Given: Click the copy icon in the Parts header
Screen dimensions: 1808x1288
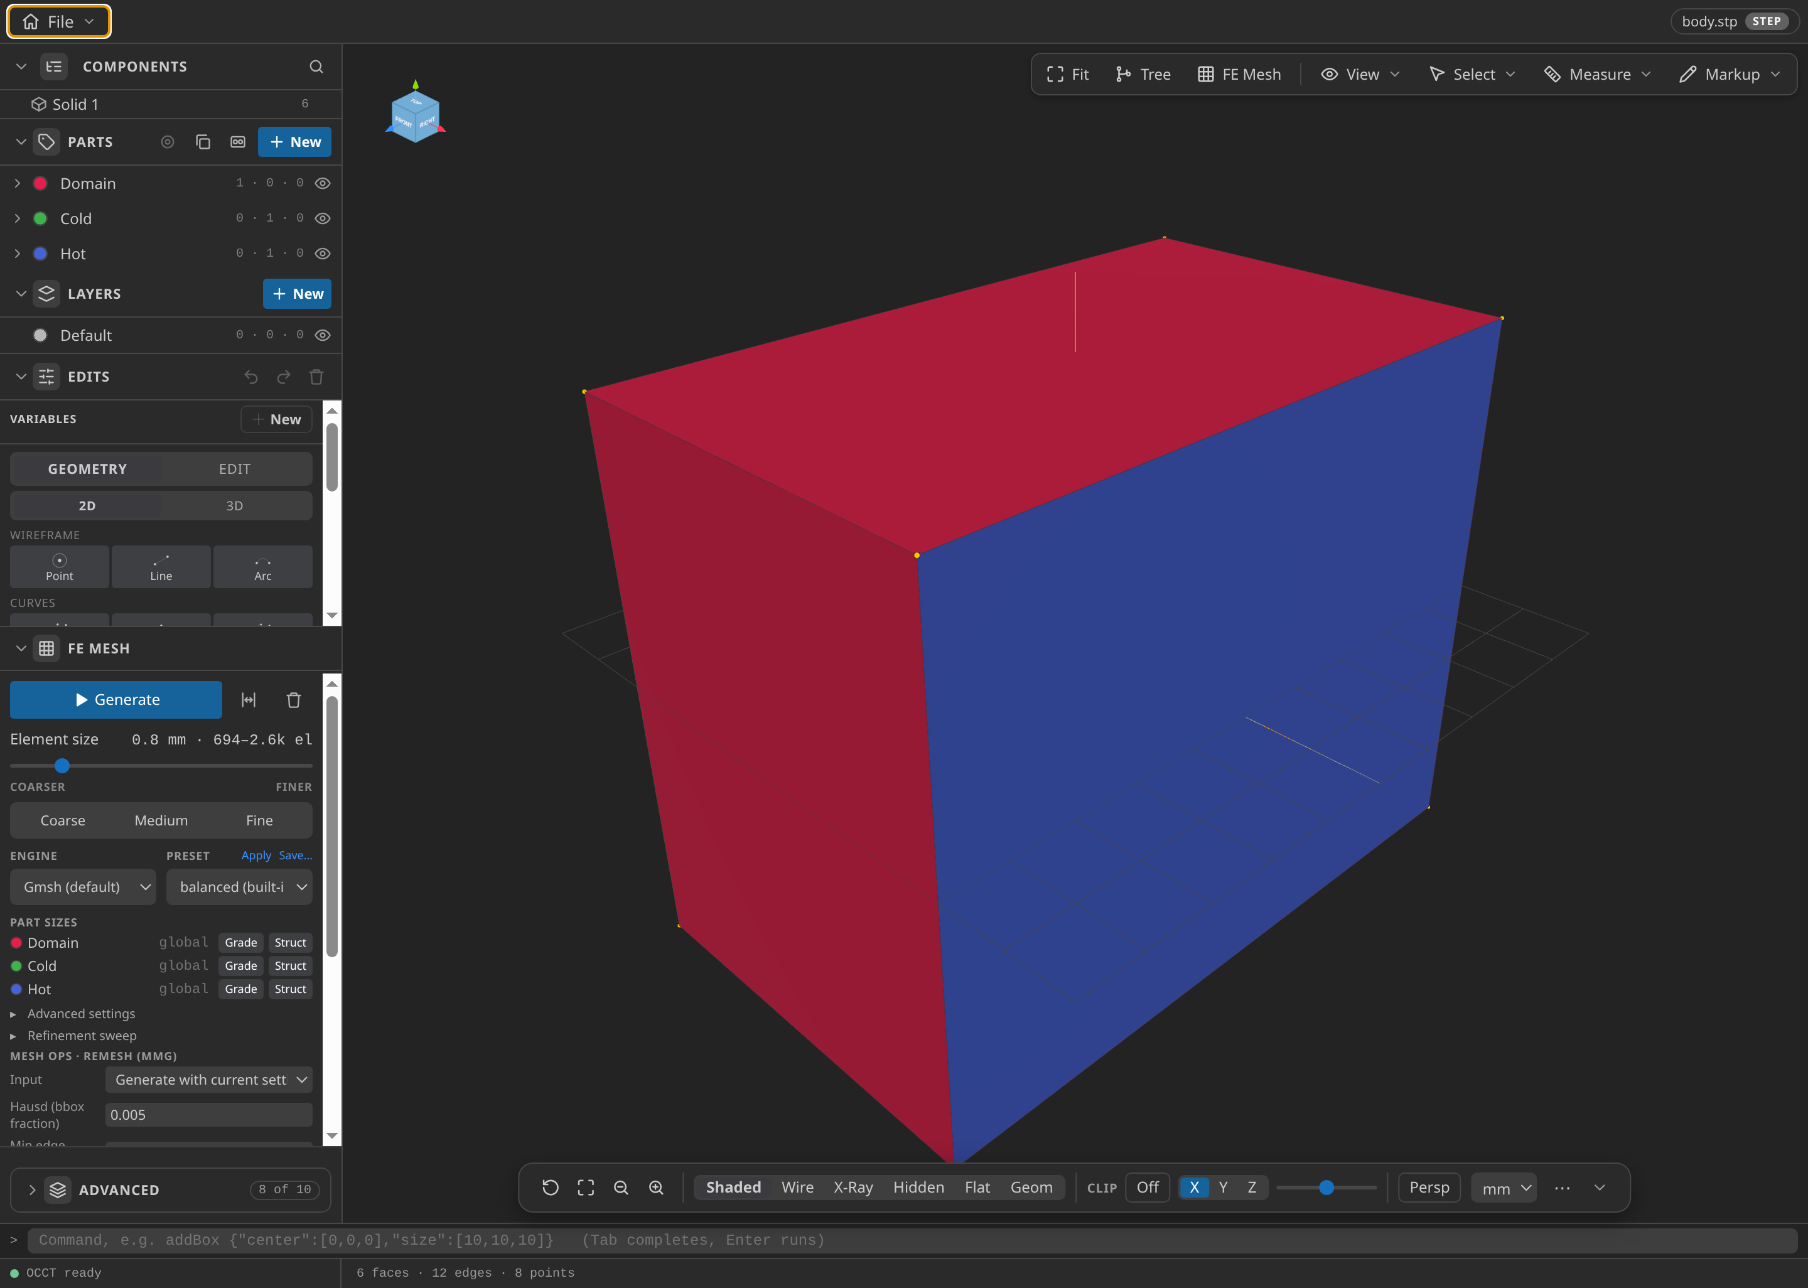Looking at the screenshot, I should (x=203, y=142).
